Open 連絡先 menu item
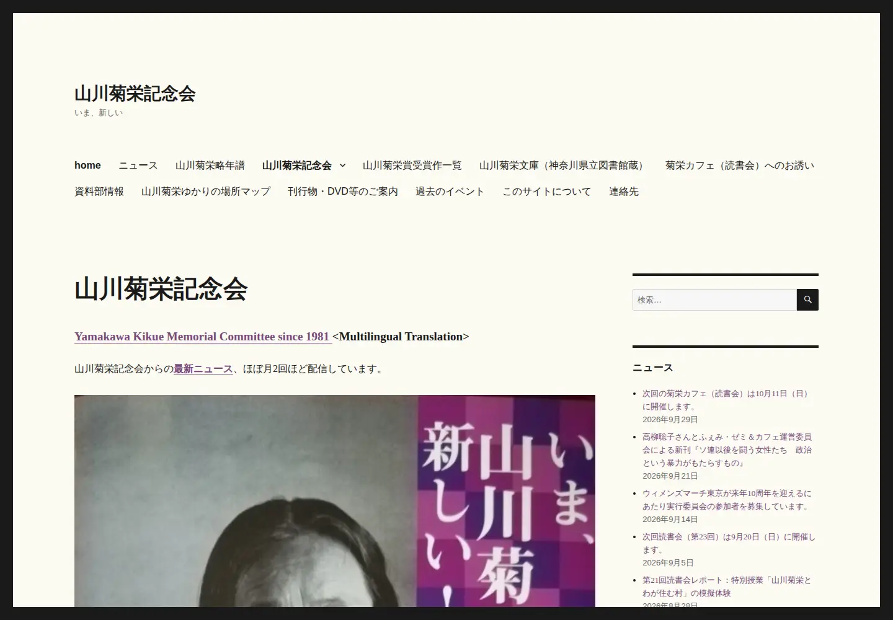Screen dimensions: 893x620 [624, 192]
